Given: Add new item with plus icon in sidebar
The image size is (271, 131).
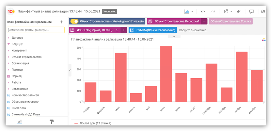Looking at the screenshot, I should (61, 22).
